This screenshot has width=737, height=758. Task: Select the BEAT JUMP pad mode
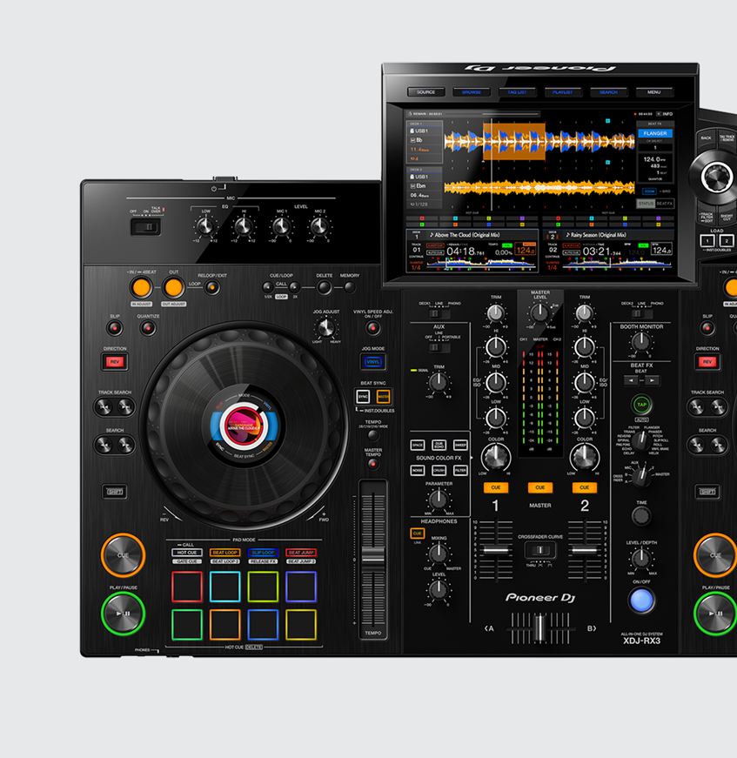click(x=300, y=553)
